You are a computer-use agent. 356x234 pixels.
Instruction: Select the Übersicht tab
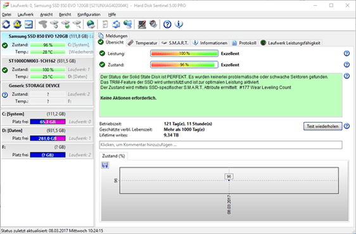coord(111,42)
